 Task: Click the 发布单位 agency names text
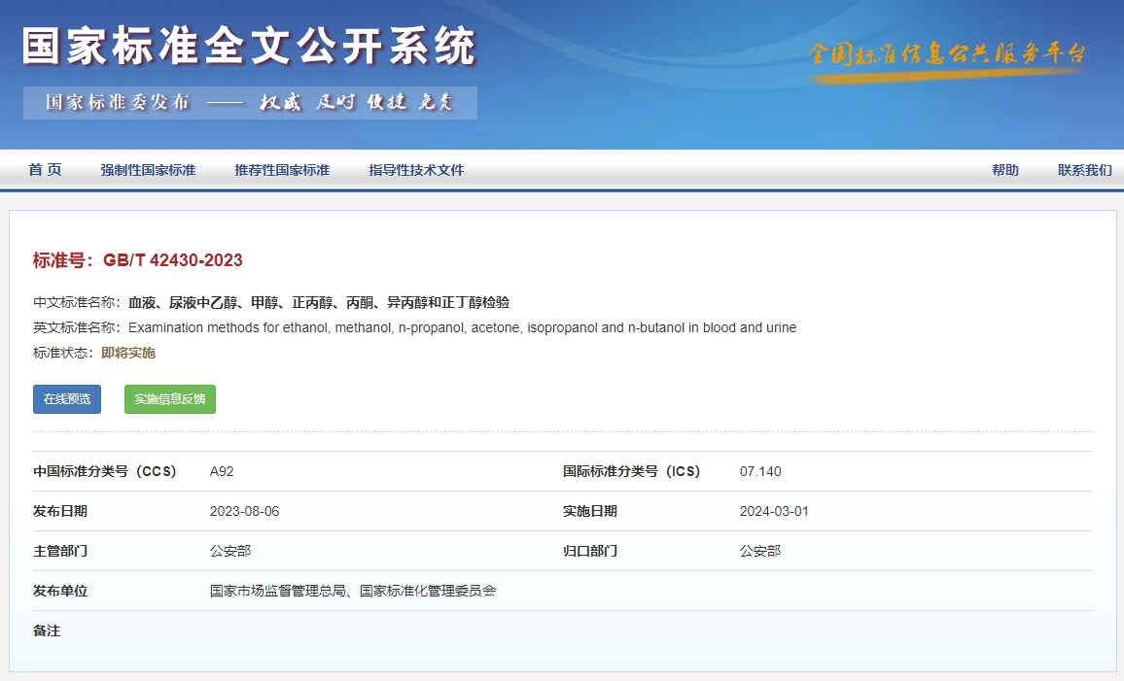pos(352,590)
